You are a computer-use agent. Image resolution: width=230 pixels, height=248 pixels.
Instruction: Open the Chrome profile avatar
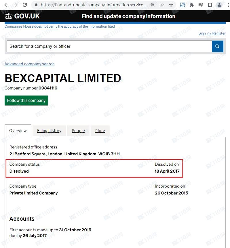(219, 5)
